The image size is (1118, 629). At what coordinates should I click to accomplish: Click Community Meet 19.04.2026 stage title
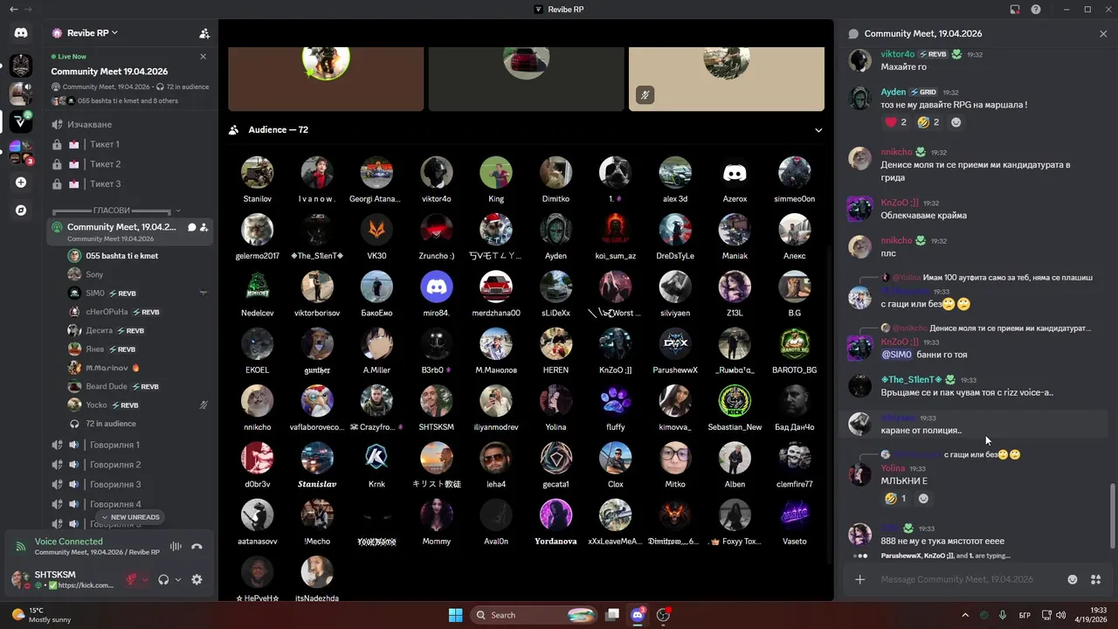[109, 72]
